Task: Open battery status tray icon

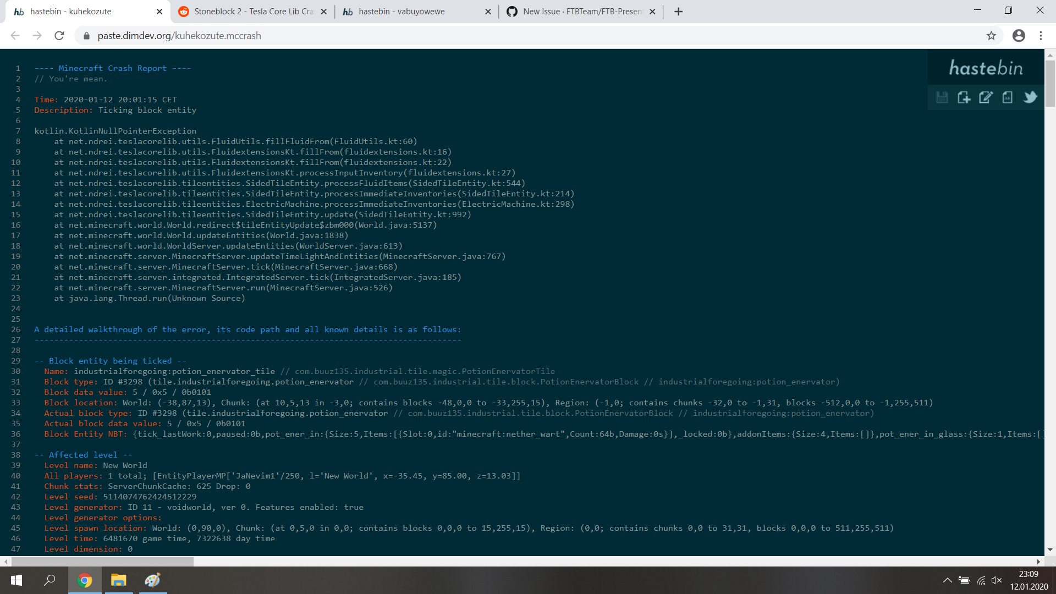Action: (x=964, y=580)
